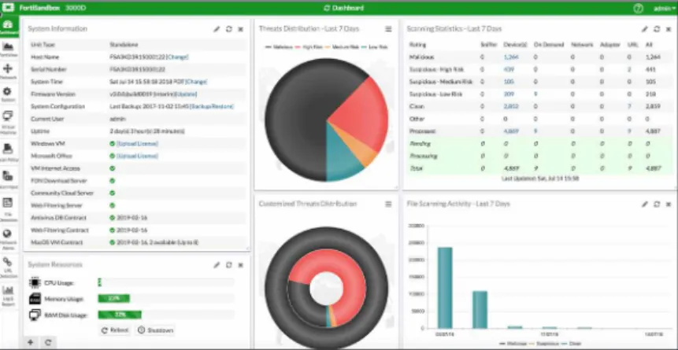
Task: Open the Dashboard sidebar item
Action: point(8,28)
